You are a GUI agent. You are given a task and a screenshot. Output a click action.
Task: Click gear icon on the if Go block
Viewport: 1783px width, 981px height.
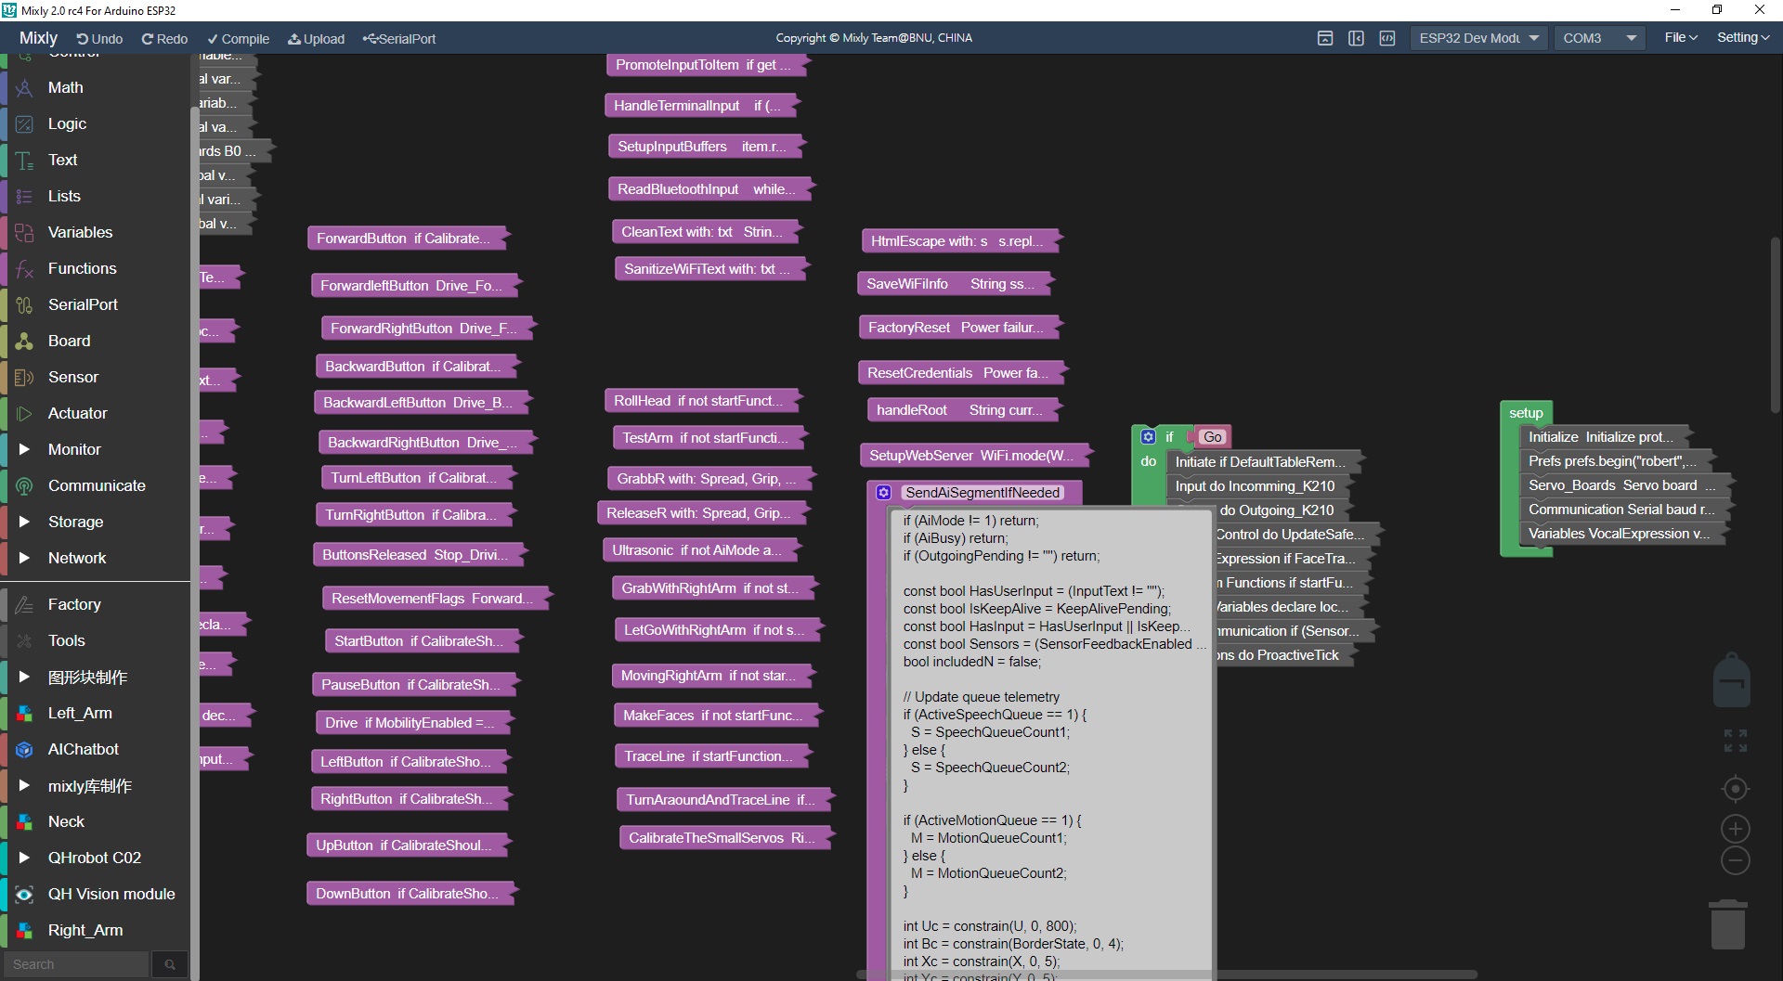pyautogui.click(x=1148, y=436)
